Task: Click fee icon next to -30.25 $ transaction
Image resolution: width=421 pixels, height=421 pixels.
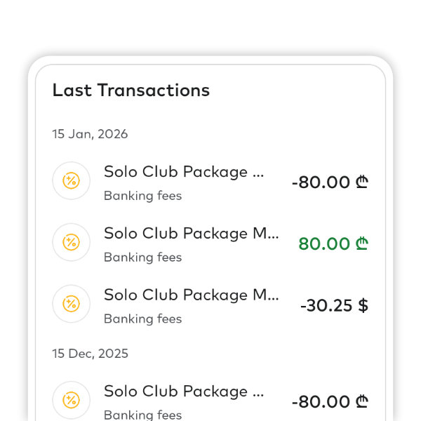Action: (x=71, y=304)
